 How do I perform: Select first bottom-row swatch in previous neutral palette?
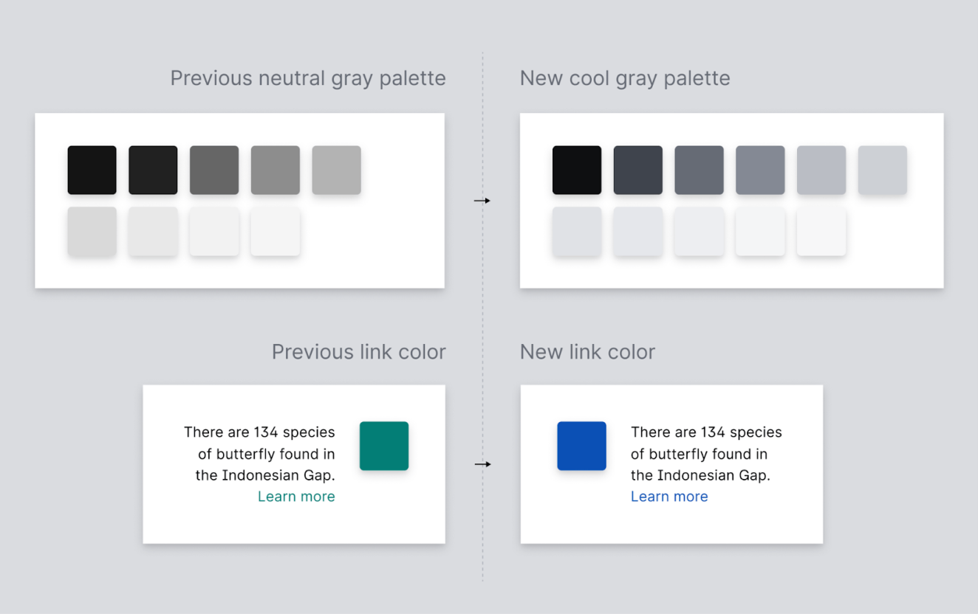[x=92, y=232]
